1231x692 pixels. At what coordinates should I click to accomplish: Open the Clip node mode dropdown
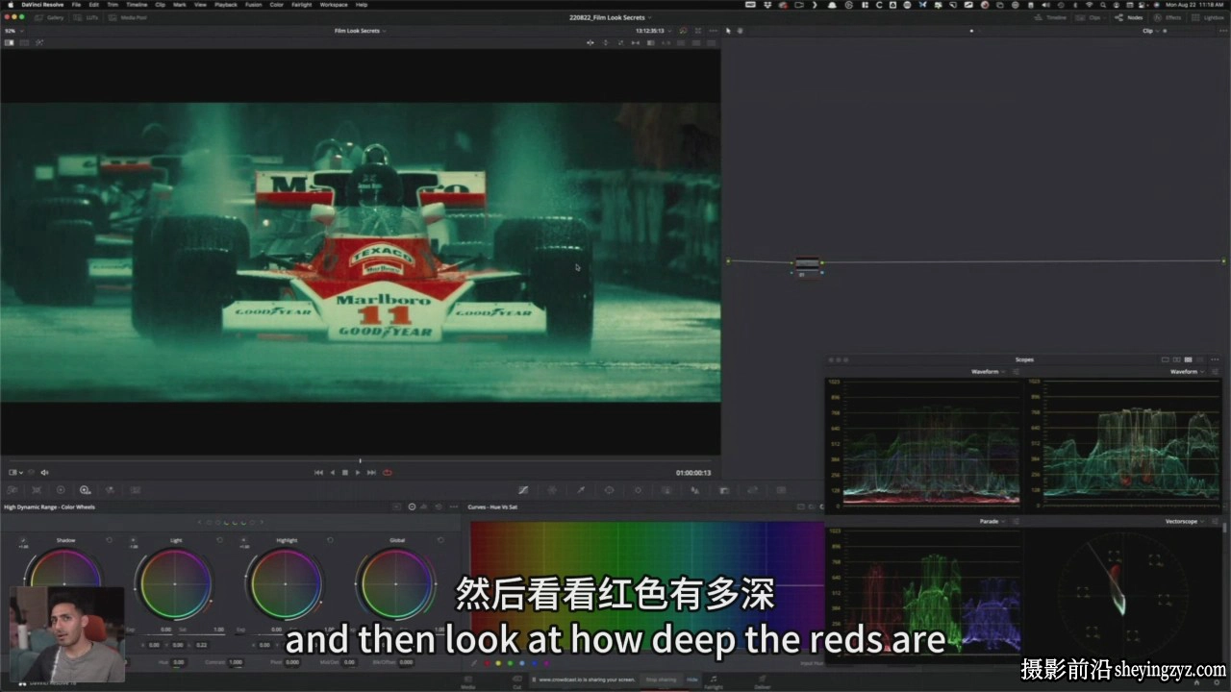1149,31
